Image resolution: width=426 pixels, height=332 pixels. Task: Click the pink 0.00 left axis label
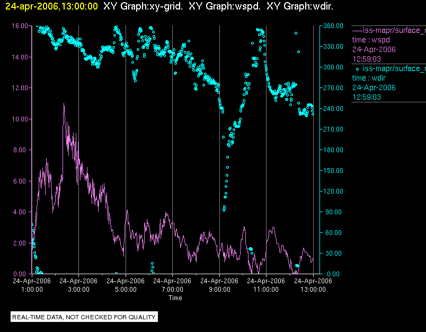(21, 274)
